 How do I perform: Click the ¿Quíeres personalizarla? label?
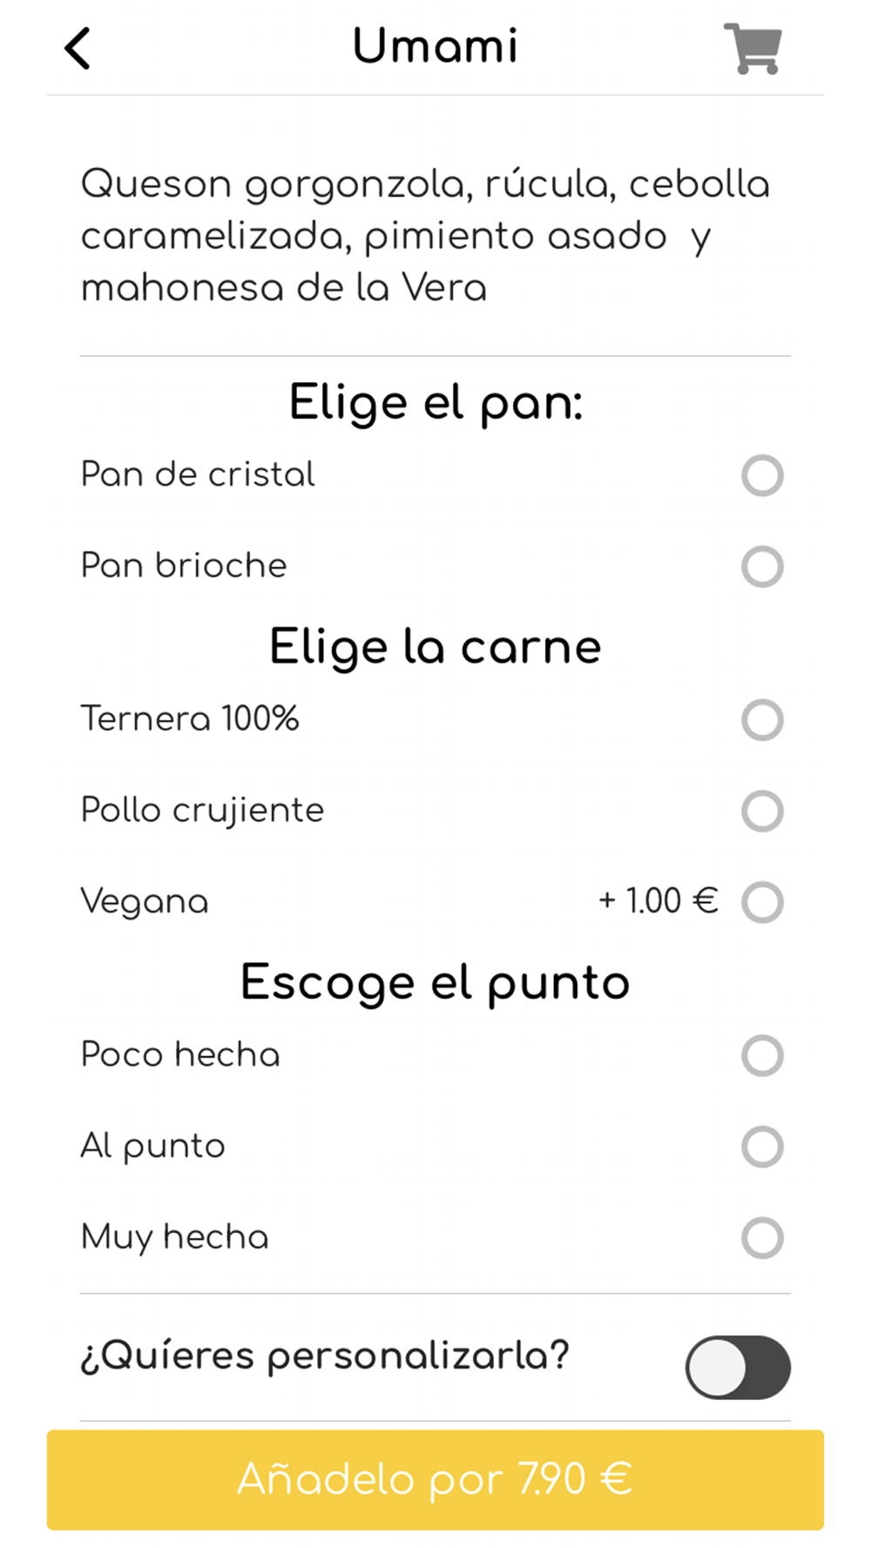(325, 1356)
